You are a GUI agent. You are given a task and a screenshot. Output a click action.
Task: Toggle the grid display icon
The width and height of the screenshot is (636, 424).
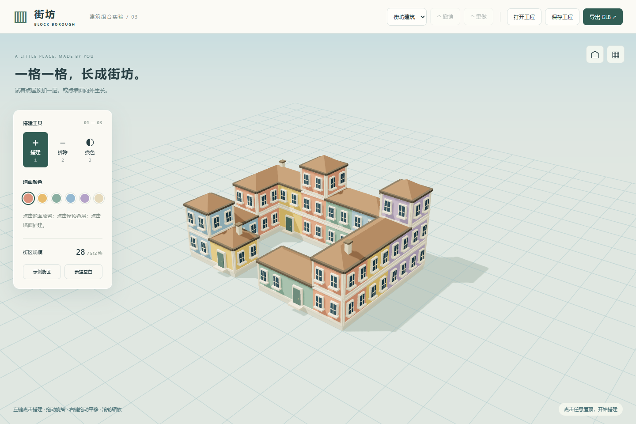616,54
